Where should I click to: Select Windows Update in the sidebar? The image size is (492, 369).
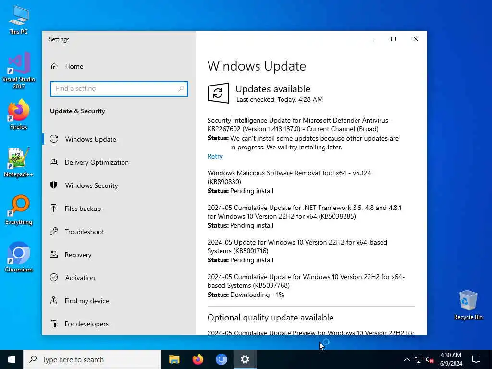click(91, 139)
